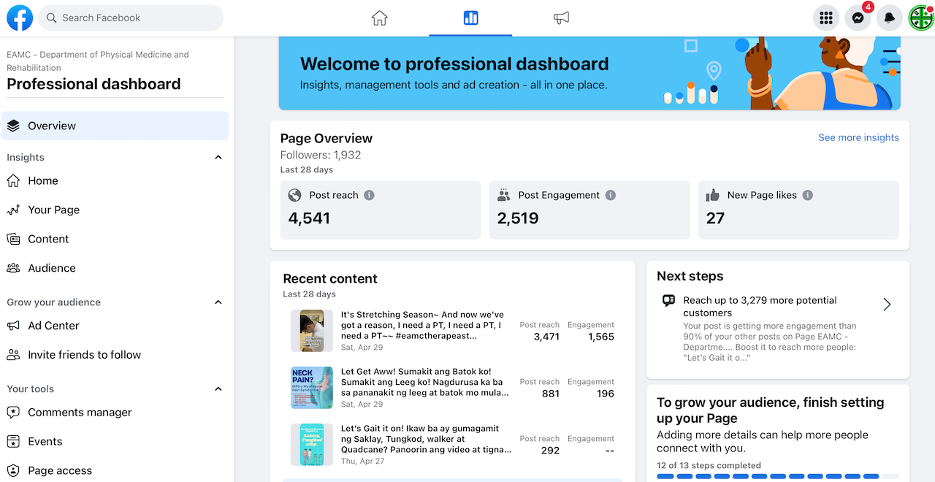935x482 pixels.
Task: Open Reach up to 3,279 customers chevron
Action: coord(887,305)
